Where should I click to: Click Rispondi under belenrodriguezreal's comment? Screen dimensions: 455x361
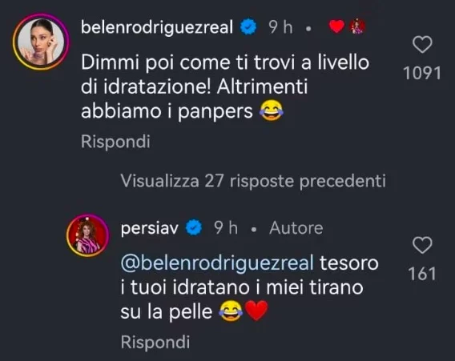tap(115, 142)
